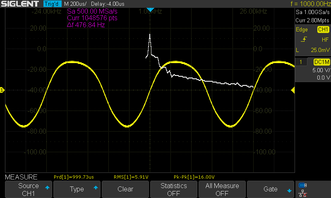This screenshot has width=331, height=198.
Task: Open the Source CH1 selection menu
Action: tap(29, 189)
